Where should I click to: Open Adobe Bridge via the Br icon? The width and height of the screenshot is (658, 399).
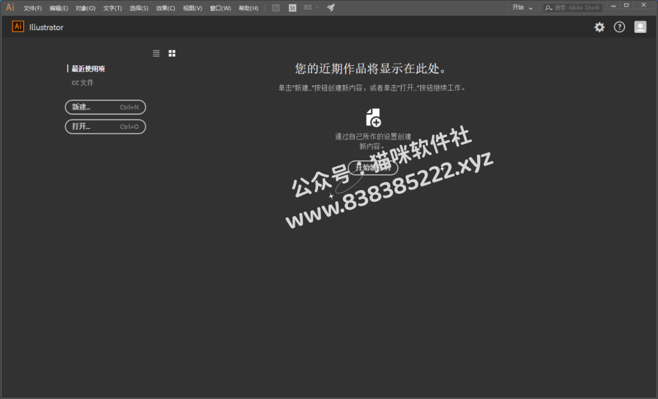(x=276, y=8)
